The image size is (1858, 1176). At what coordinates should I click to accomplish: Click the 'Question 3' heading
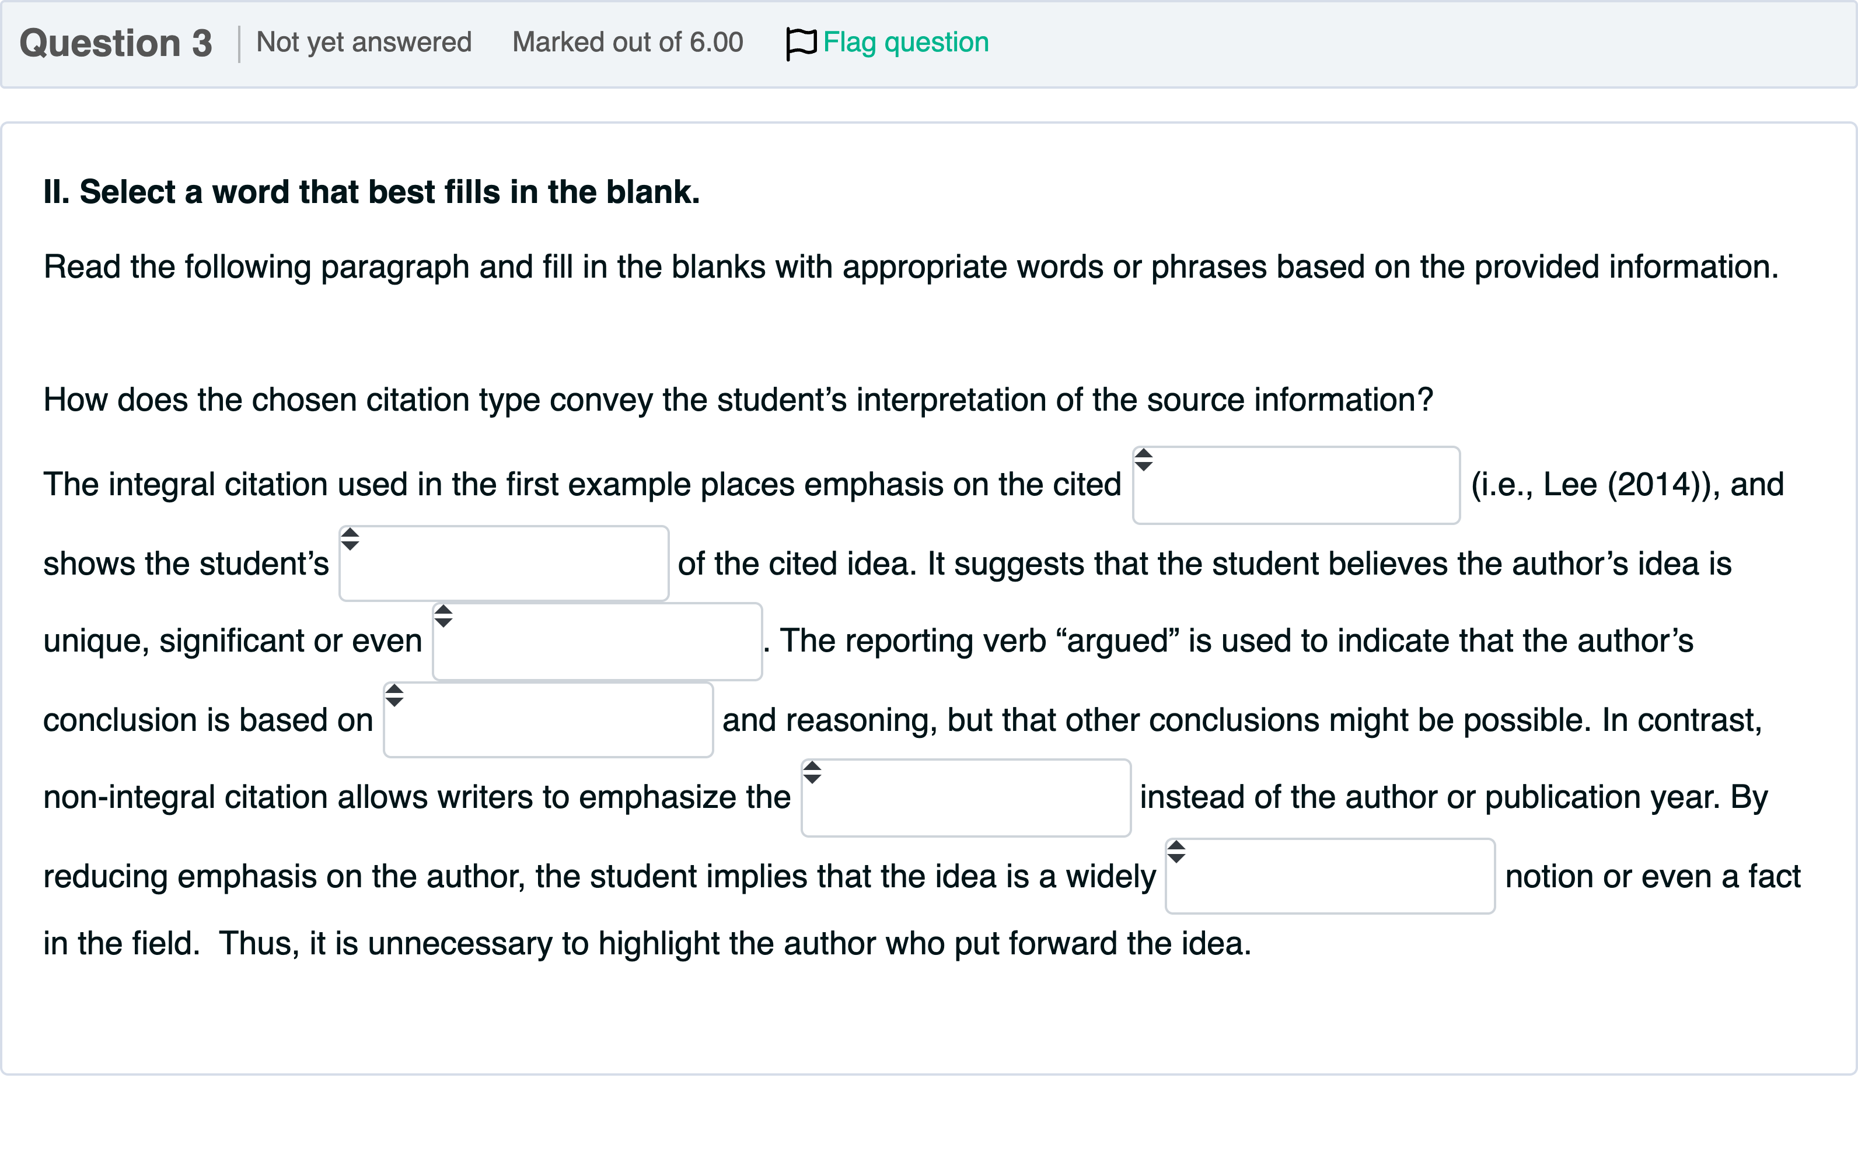pyautogui.click(x=116, y=43)
